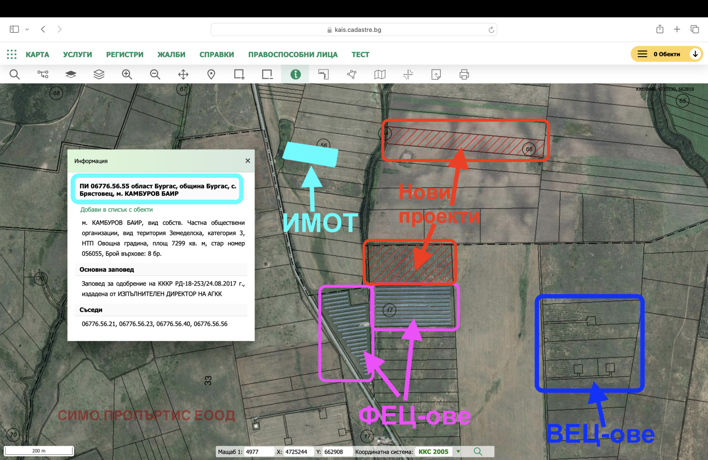Open the document export tool
This screenshot has height=460, width=708.
point(436,74)
